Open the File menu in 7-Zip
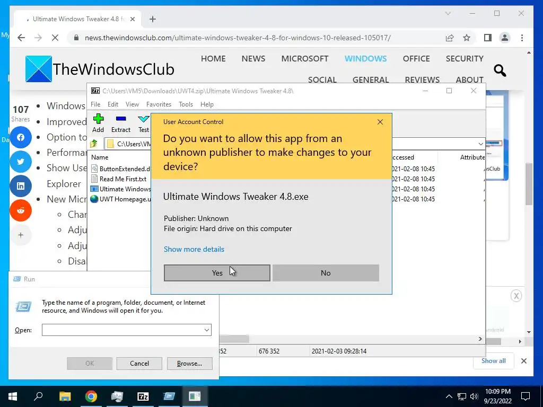Viewport: 543px width, 407px height. pos(95,104)
